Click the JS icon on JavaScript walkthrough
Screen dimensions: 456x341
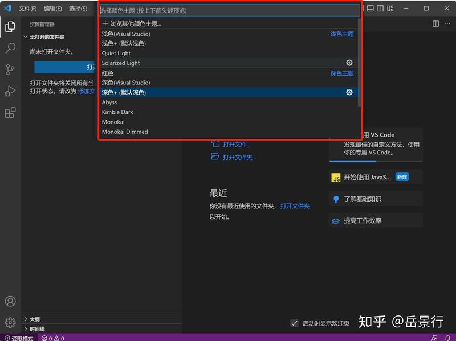336,177
